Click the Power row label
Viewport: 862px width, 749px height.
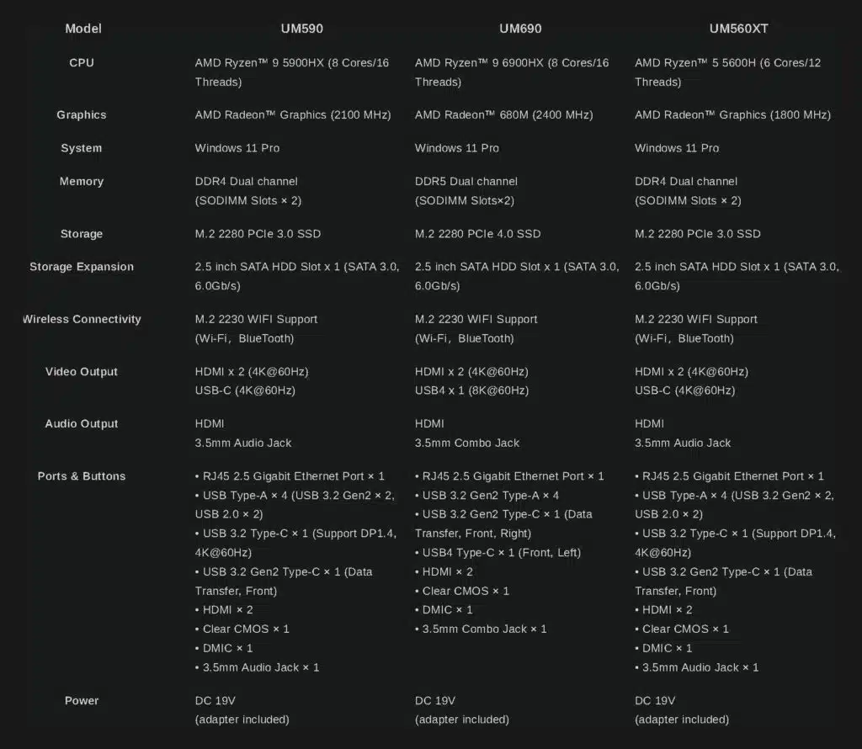tap(82, 701)
